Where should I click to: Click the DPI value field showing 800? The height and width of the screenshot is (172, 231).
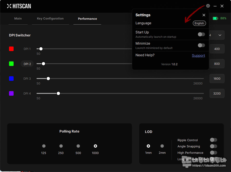[217, 64]
